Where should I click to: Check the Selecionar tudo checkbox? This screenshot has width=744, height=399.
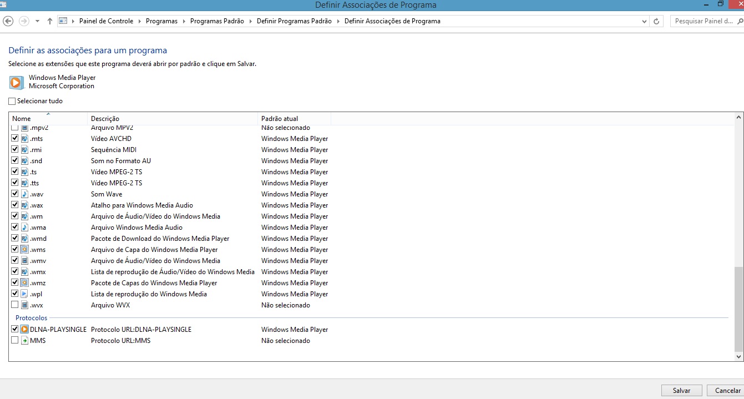(x=12, y=102)
